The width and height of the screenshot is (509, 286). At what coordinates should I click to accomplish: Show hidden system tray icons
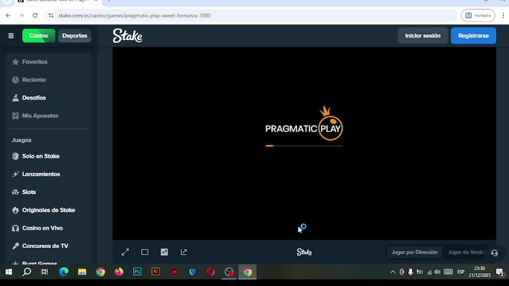392,272
